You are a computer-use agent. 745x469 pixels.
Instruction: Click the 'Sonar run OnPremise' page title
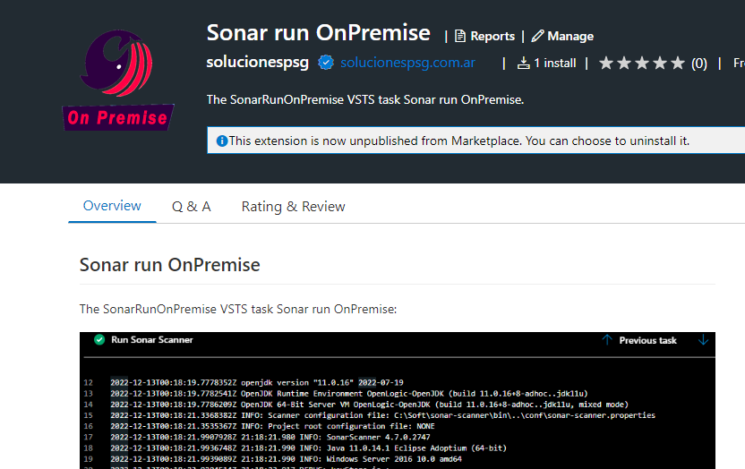319,33
